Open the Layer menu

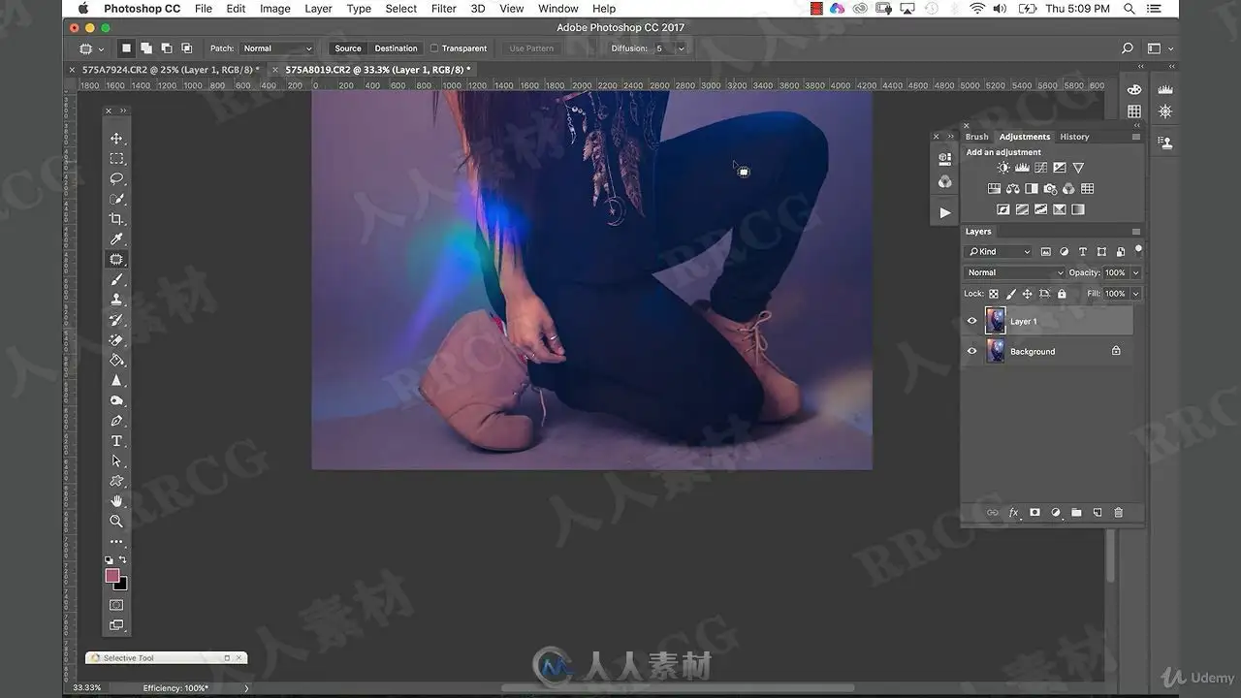(318, 9)
